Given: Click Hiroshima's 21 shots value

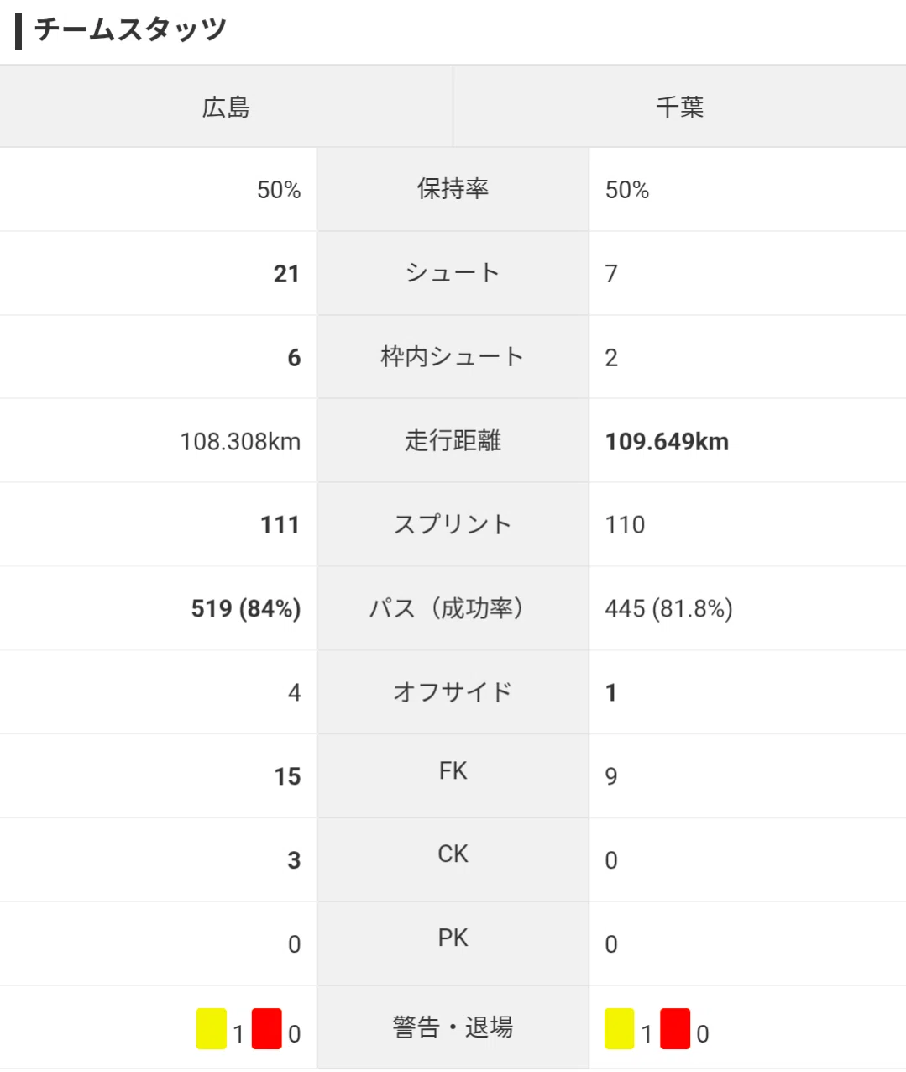Looking at the screenshot, I should coord(286,274).
